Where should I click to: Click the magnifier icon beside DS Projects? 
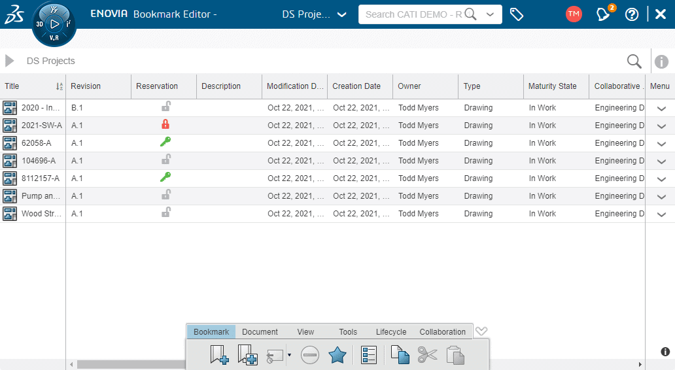(634, 61)
